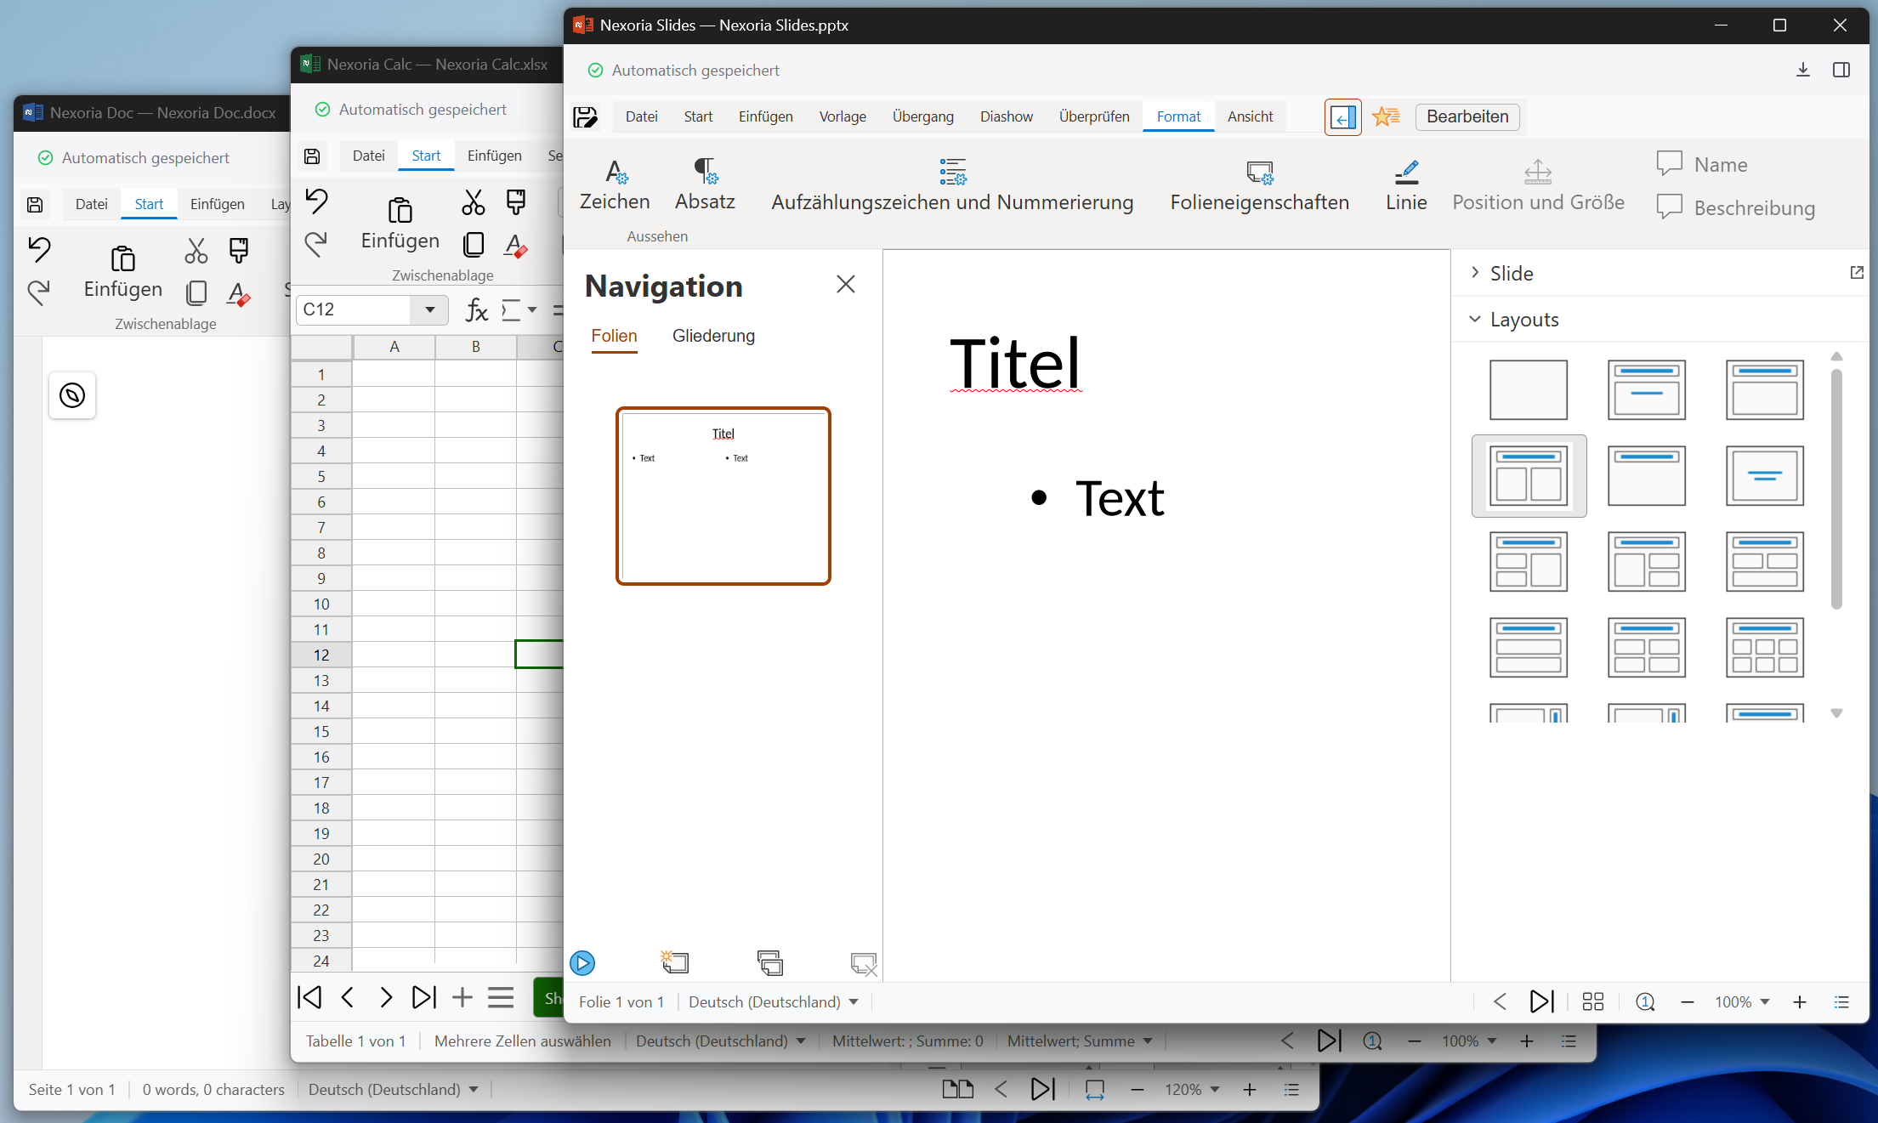This screenshot has height=1123, width=1878.
Task: Click redo in Calc window
Action: click(316, 244)
